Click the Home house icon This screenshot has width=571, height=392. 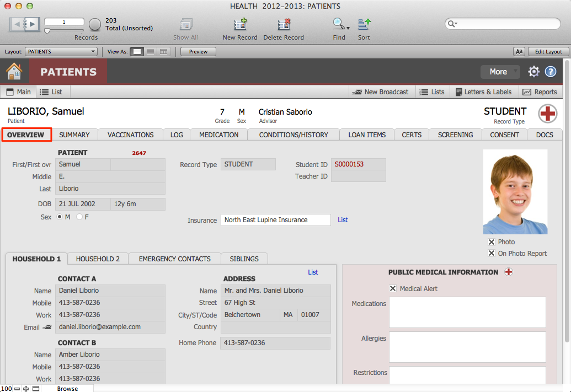point(14,72)
